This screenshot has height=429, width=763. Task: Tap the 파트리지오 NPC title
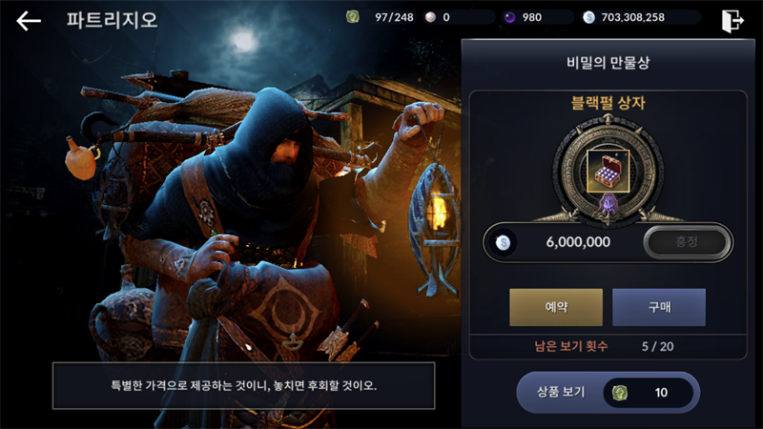pos(112,20)
